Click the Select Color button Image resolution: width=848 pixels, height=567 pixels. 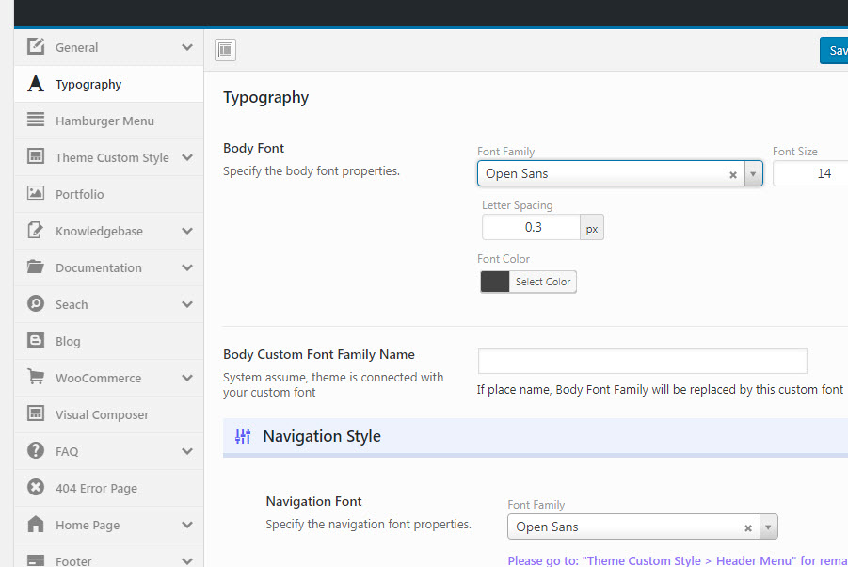(x=543, y=282)
